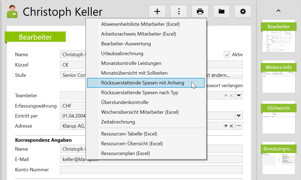301x180 pixels.
Task: Toggle the Aktiv checkbox
Action: 227,55
